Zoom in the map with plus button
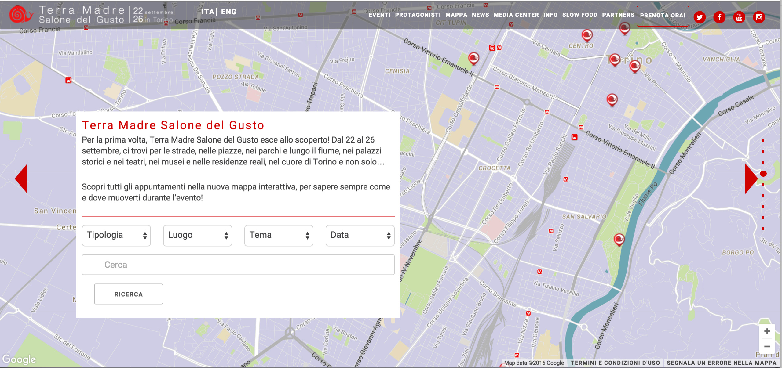This screenshot has height=368, width=782. click(x=767, y=331)
